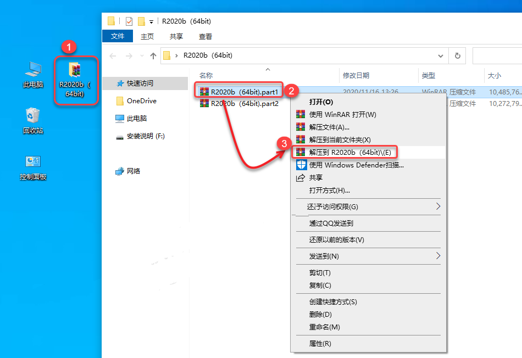Choose 使用 WinRAR 打开(W)
522x358 pixels.
368,114
